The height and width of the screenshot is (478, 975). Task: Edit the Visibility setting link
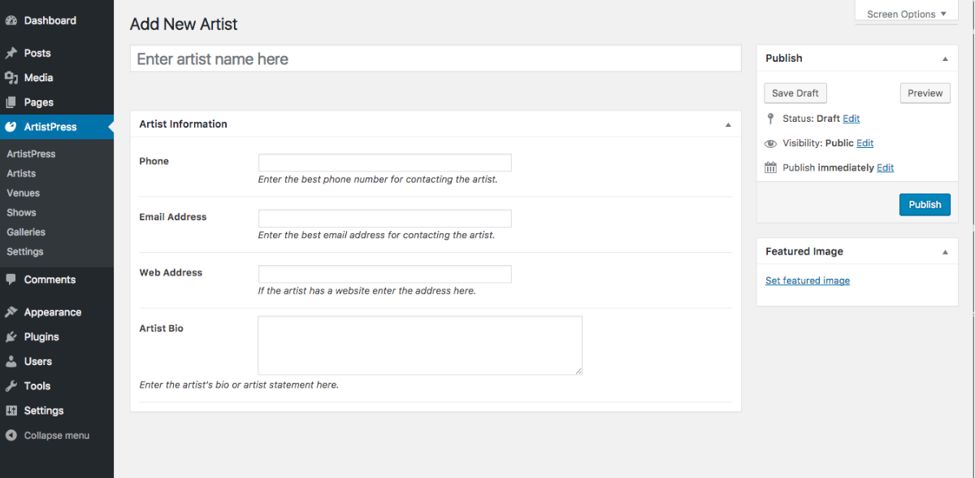tap(865, 143)
